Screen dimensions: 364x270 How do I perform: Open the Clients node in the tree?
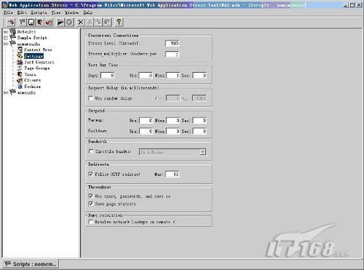(33, 80)
